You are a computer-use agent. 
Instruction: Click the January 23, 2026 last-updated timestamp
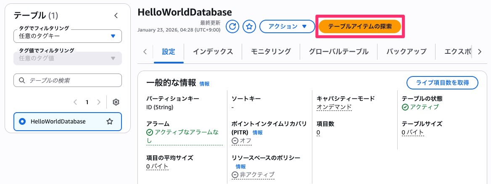[x=179, y=30]
